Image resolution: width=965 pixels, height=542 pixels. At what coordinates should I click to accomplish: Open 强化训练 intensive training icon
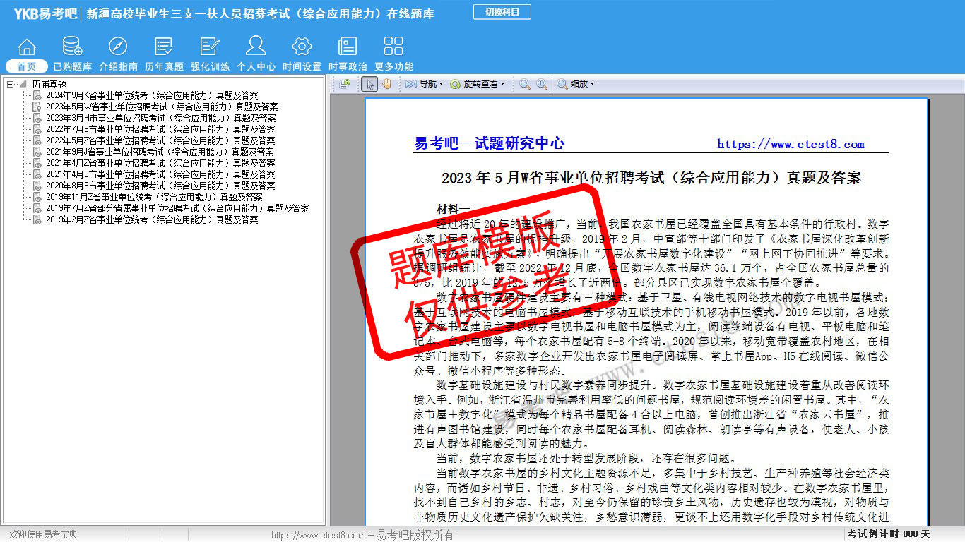pos(210,47)
